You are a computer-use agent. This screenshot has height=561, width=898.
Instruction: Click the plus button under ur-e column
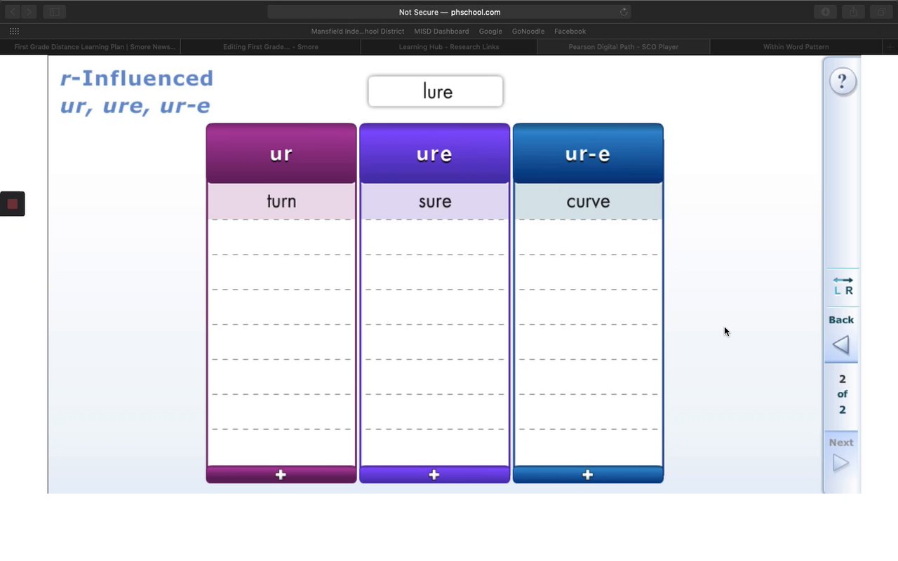tap(588, 475)
